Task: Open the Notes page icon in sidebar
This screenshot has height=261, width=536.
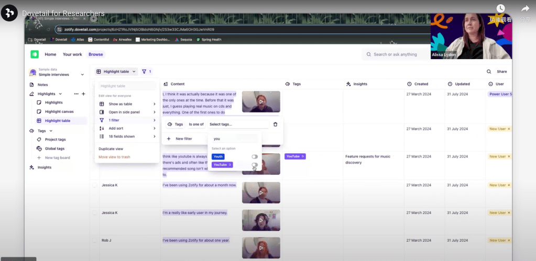Action: (32, 85)
